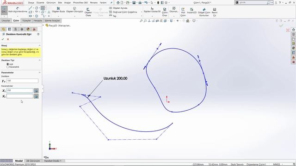Click the Akıllı ölçümlendirme tool

[x=18, y=10]
